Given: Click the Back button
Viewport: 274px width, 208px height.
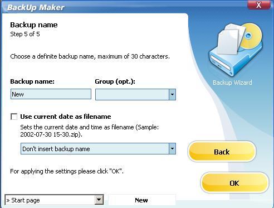Looking at the screenshot, I should point(222,152).
